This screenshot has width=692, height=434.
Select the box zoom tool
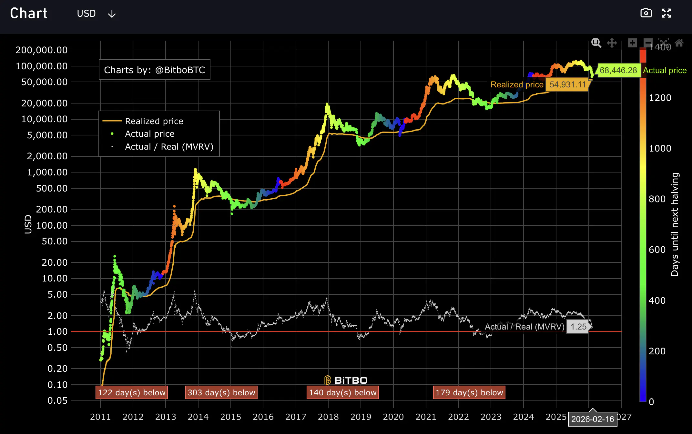pyautogui.click(x=596, y=43)
